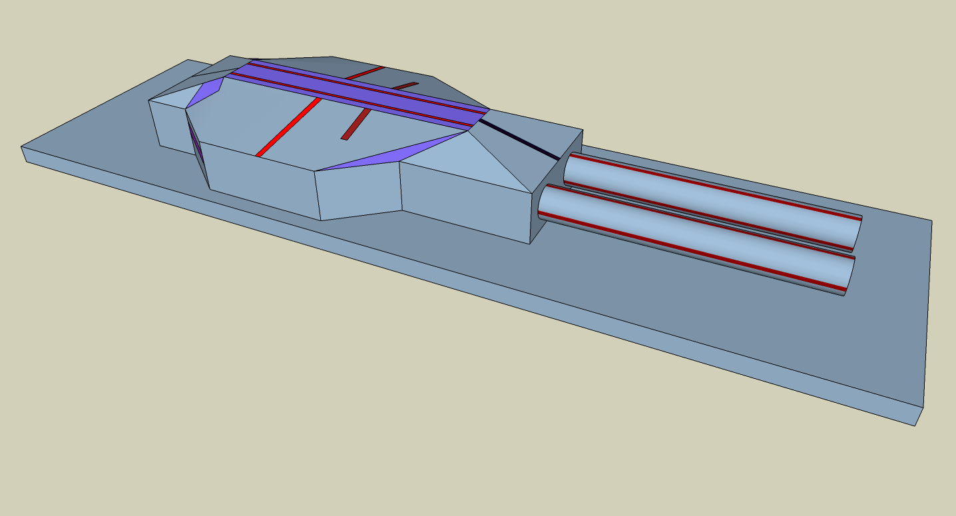The image size is (956, 516).
Task: Click the bright red stripe on turret top
Action: pyautogui.click(x=288, y=129)
